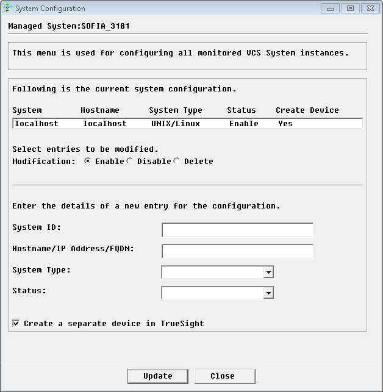Minimize the System Configuration window
The width and height of the screenshot is (383, 392).
pos(331,8)
